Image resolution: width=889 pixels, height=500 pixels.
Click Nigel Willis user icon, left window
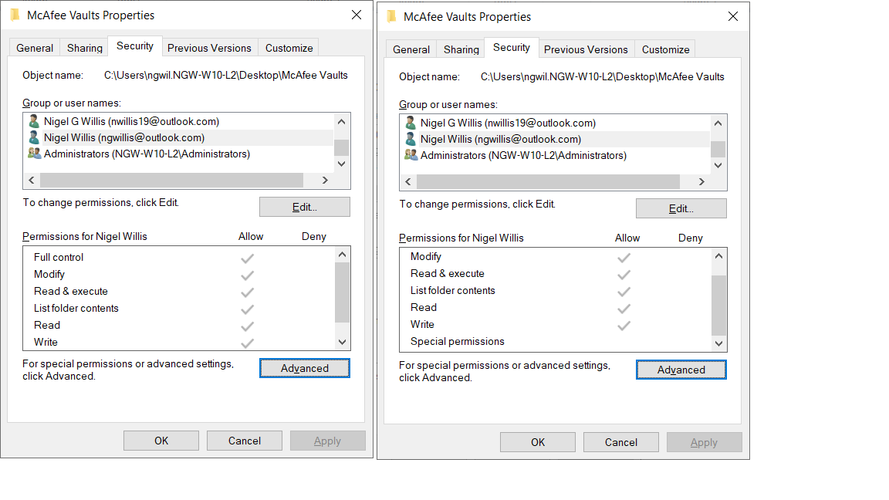(34, 137)
